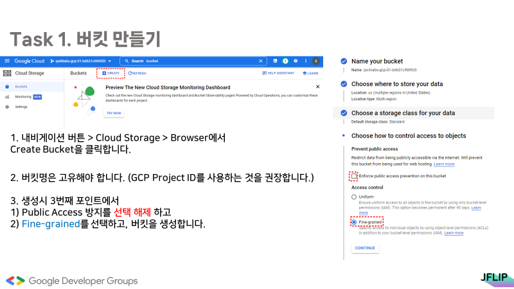Clear the search text with the X
The height and width of the screenshot is (289, 514).
point(261,61)
